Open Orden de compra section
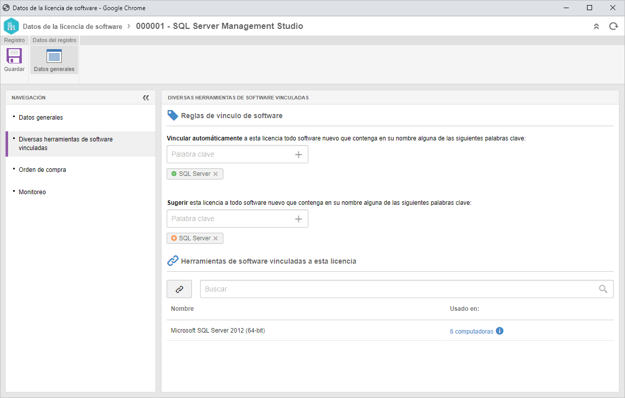 43,170
